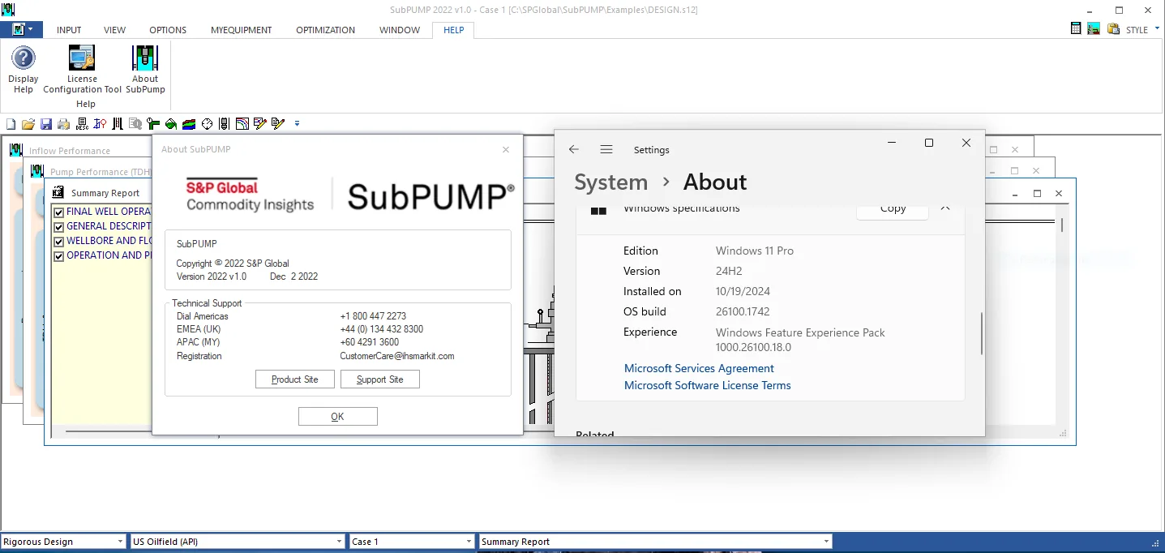Open the toolbar overflow customize arrow
Screen dimensions: 1165x553
pos(297,124)
